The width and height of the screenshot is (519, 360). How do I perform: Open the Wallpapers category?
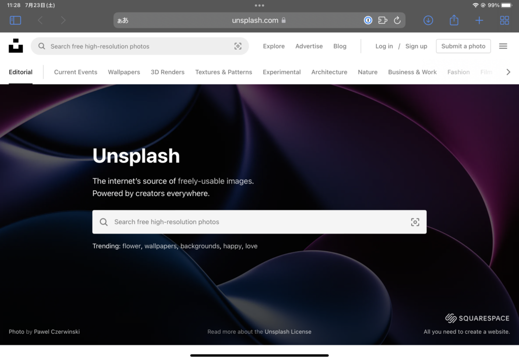tap(124, 72)
